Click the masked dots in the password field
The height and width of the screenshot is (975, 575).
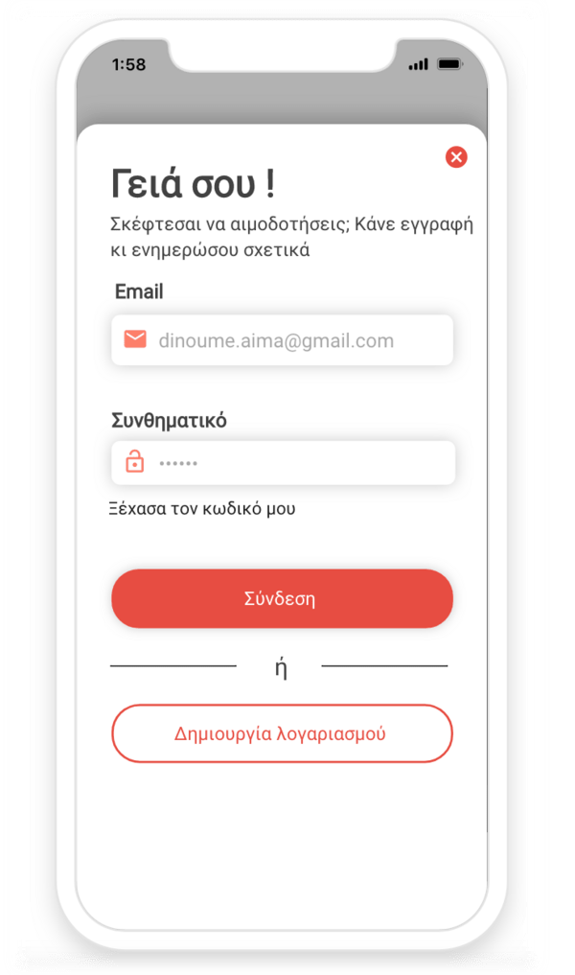click(x=178, y=463)
